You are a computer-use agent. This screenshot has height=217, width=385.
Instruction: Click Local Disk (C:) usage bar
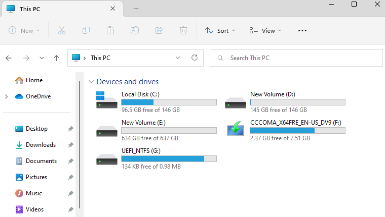pos(169,102)
